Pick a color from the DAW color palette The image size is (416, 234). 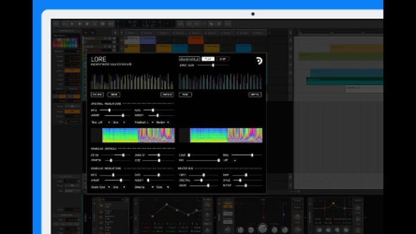coord(65,43)
